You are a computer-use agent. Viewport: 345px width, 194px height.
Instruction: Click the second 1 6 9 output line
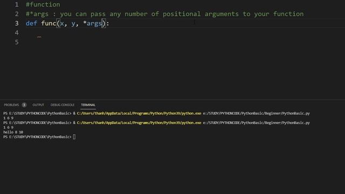coord(9,128)
